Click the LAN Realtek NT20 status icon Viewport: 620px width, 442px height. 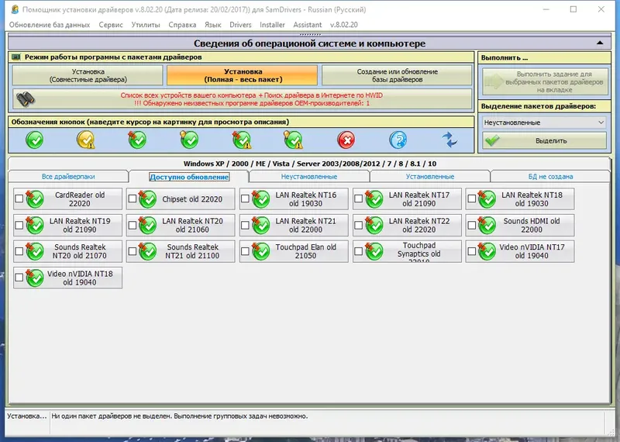click(x=148, y=225)
